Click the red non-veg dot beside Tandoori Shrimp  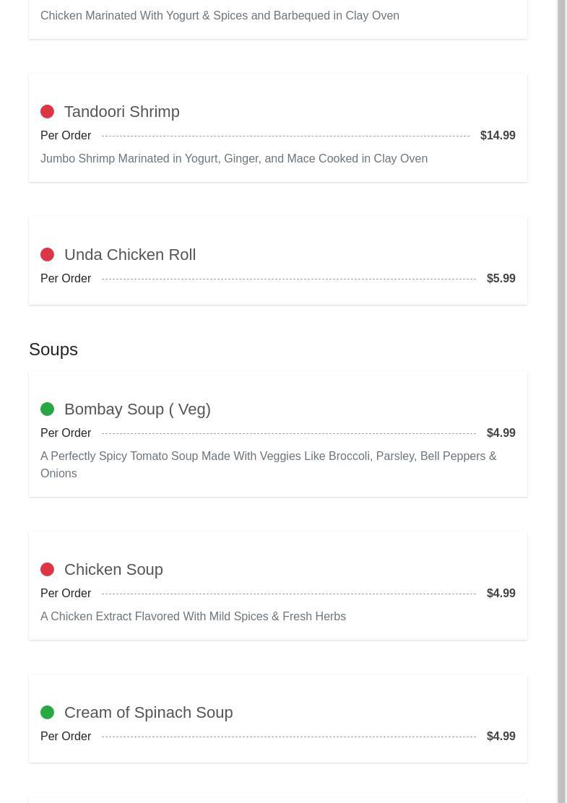point(47,112)
